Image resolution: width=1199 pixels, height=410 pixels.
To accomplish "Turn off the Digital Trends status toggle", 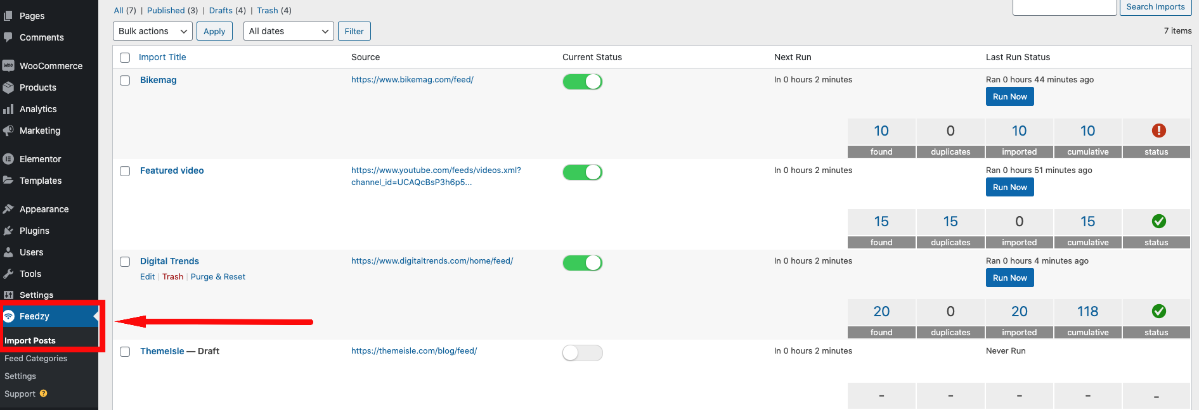I will point(582,263).
